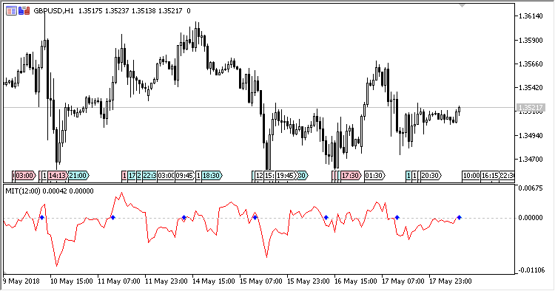The width and height of the screenshot is (555, 291).
Task: Click the 0.00675 indicator scale value
Action: pyautogui.click(x=531, y=188)
